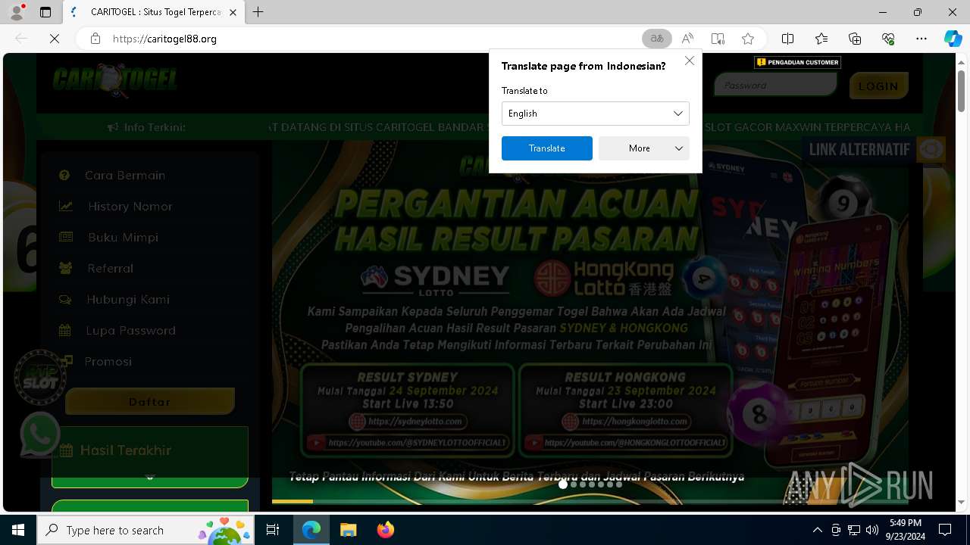Expand the More options dropdown
The height and width of the screenshot is (545, 970).
tap(644, 148)
